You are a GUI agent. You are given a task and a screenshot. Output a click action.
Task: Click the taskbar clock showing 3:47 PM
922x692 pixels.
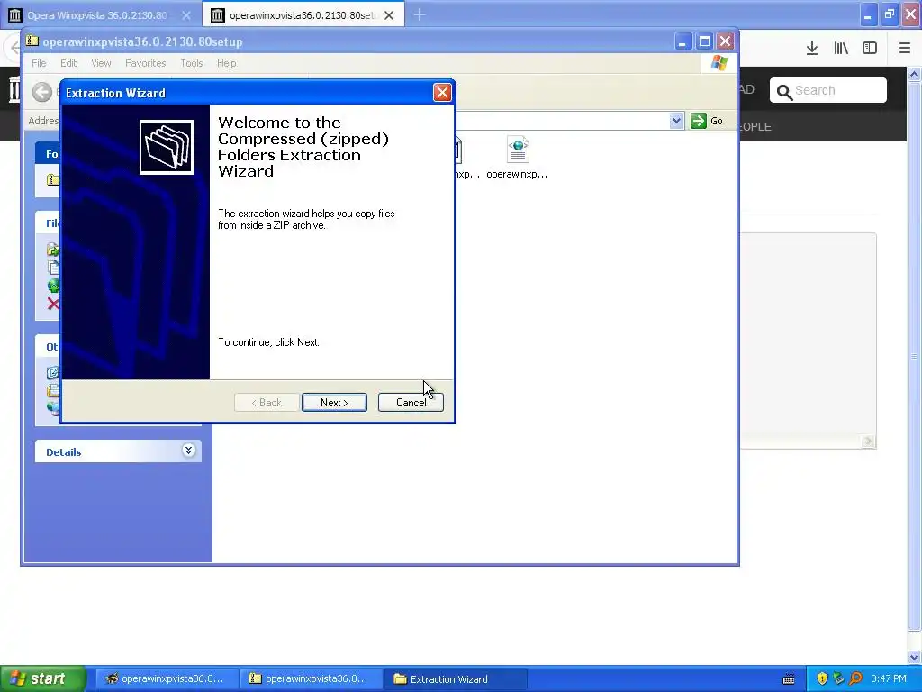[889, 678]
